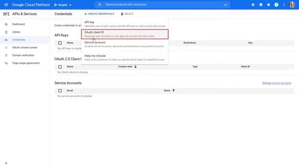Choose OAuth client ID option
This screenshot has width=299, height=168.
pyautogui.click(x=125, y=34)
